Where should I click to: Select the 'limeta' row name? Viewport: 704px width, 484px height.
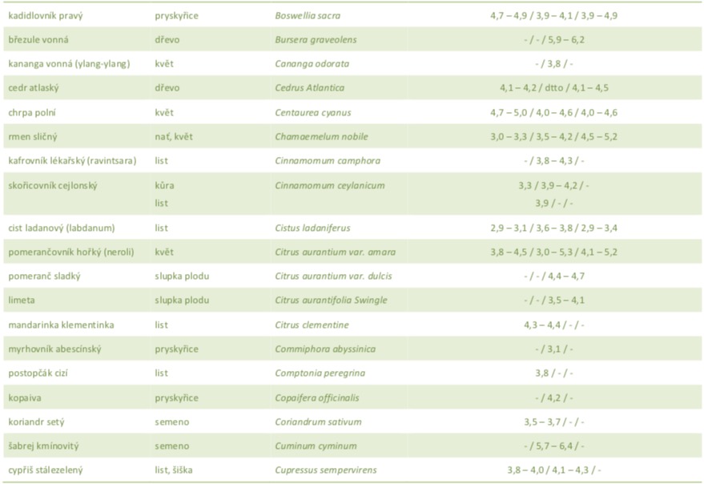click(22, 300)
